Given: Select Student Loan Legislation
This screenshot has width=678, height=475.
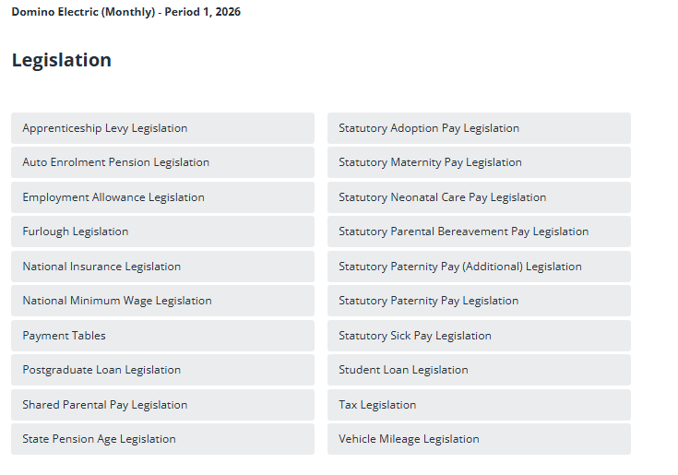Looking at the screenshot, I should coord(403,370).
